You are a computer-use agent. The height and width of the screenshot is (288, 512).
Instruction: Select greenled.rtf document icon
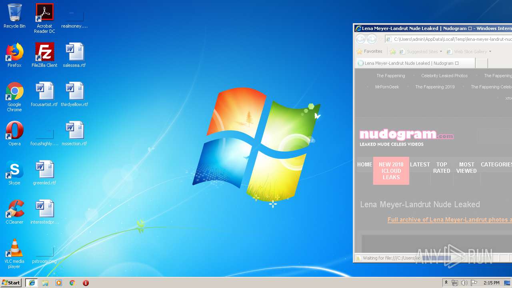pos(44,173)
